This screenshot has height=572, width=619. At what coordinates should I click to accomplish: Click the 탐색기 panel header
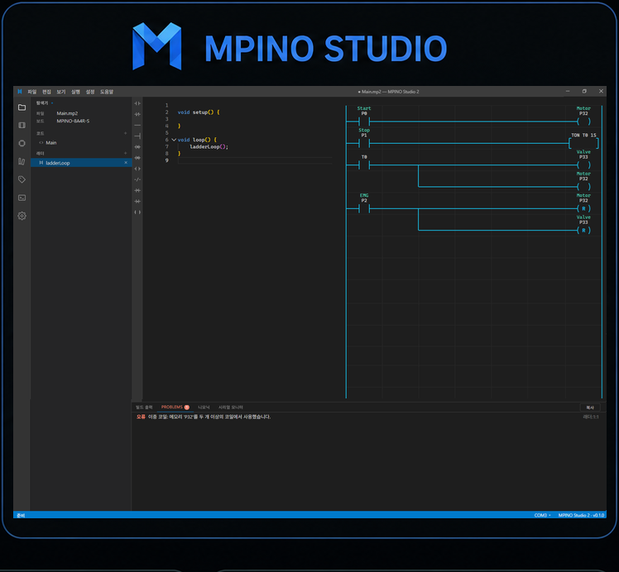tap(42, 102)
